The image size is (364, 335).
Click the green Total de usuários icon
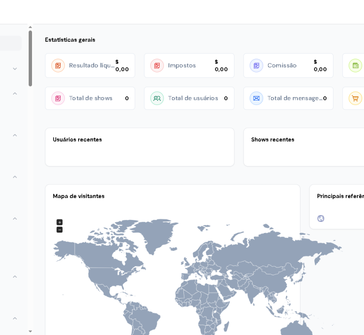(x=157, y=98)
